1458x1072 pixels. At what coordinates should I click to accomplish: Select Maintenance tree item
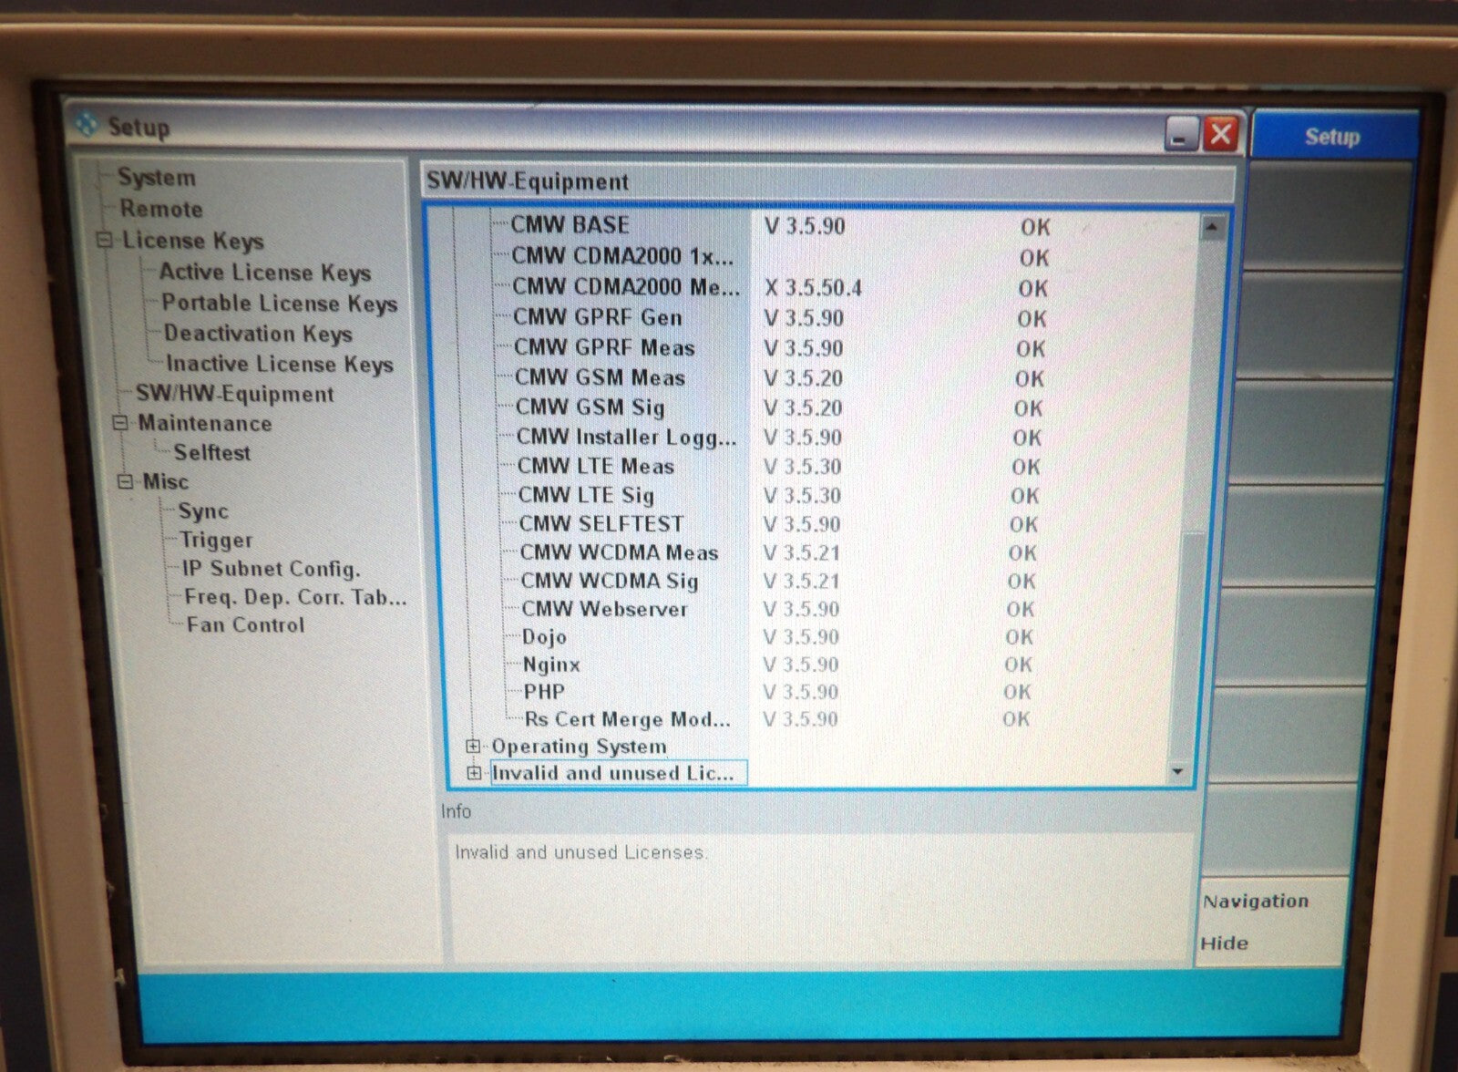(x=205, y=423)
